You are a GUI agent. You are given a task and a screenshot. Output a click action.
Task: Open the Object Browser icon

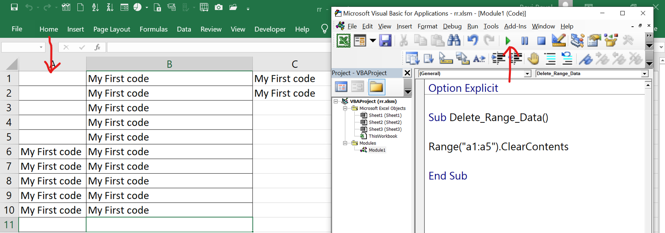611,40
